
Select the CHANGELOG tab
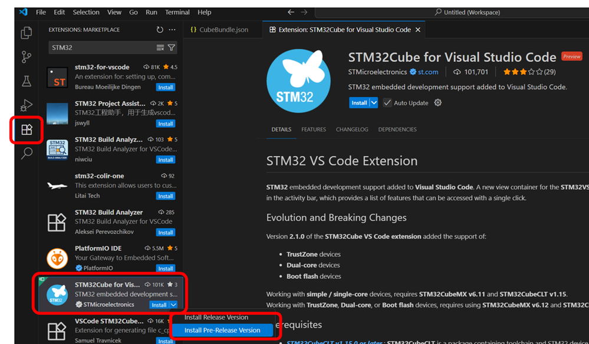click(352, 130)
